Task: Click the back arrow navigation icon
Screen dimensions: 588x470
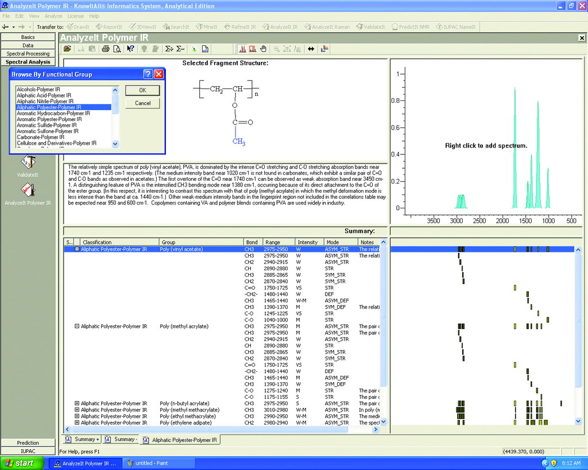Action: click(5, 27)
